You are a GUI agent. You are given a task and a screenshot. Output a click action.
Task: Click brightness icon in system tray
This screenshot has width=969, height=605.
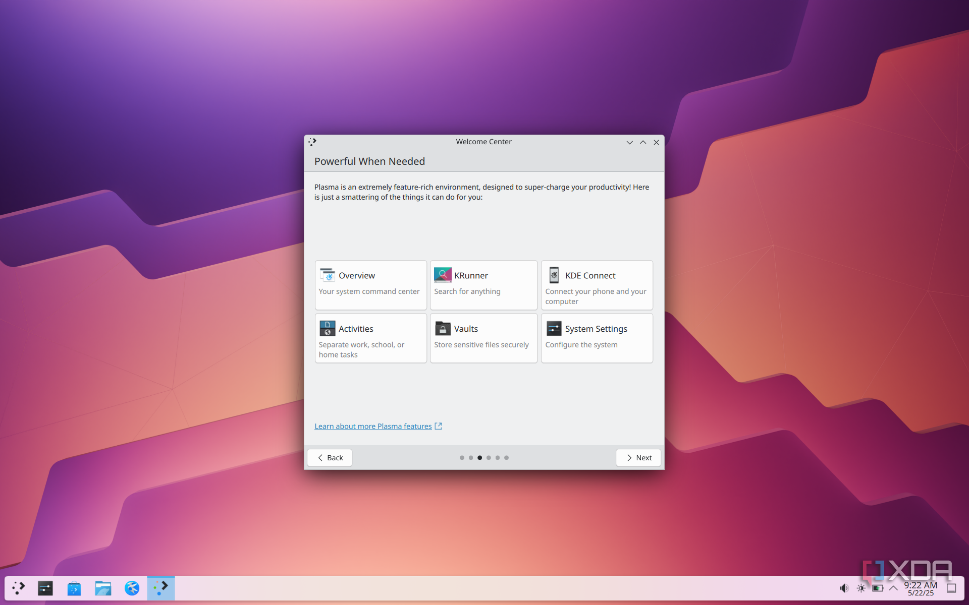[x=861, y=588]
